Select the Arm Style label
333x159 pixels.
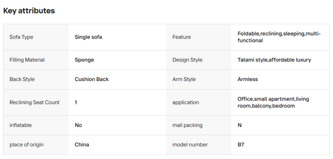[x=184, y=79]
